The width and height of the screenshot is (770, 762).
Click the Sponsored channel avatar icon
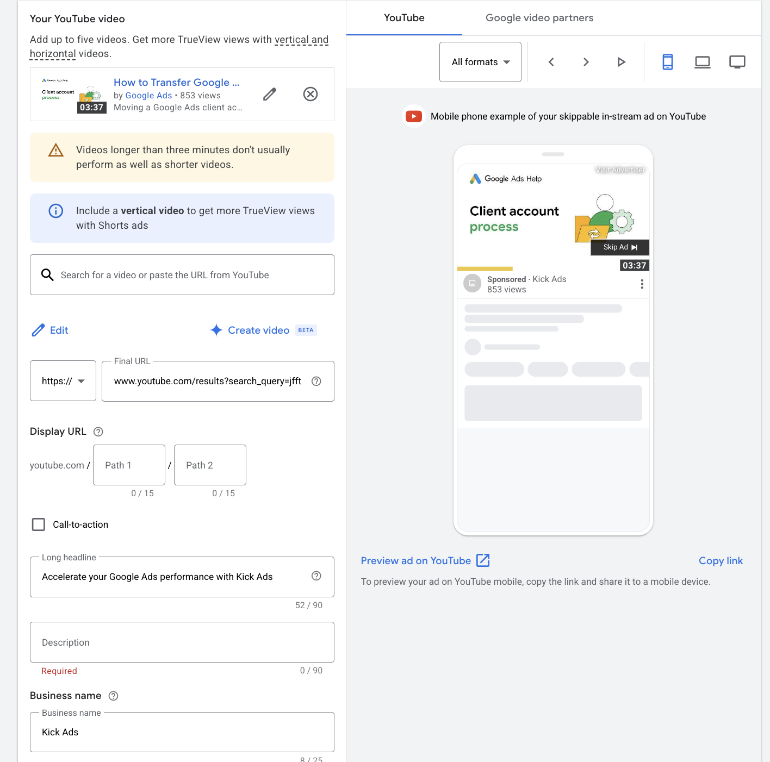(x=472, y=284)
